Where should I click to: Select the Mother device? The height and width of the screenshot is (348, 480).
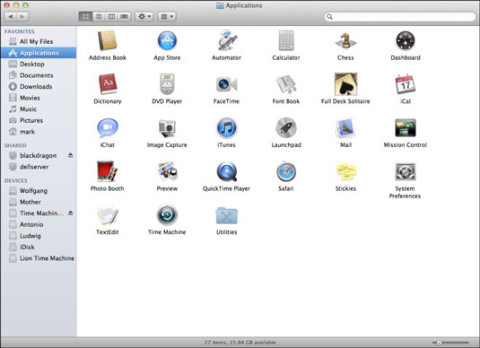[39, 202]
